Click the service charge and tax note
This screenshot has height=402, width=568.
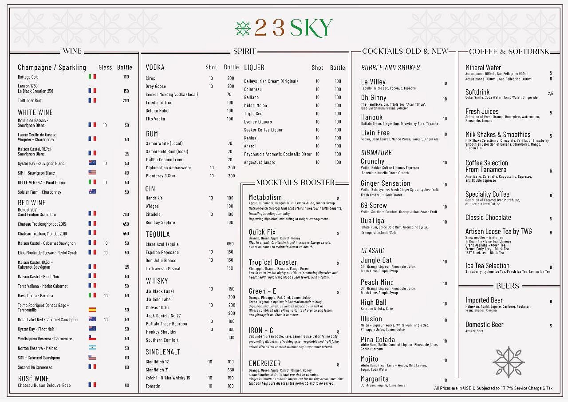coord(493,388)
